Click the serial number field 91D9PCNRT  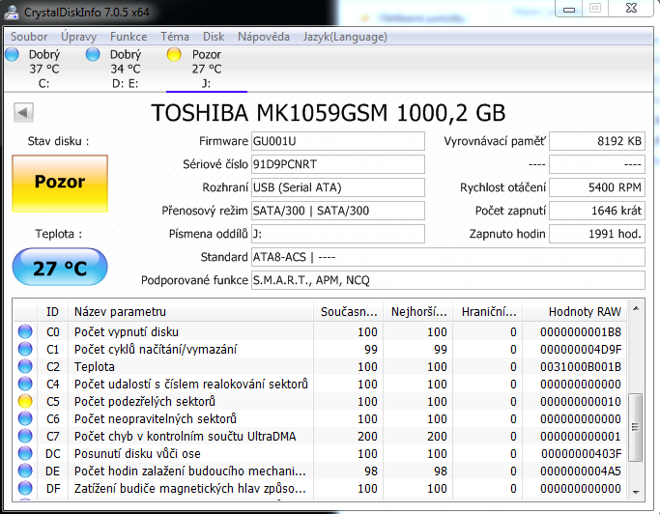tap(338, 164)
